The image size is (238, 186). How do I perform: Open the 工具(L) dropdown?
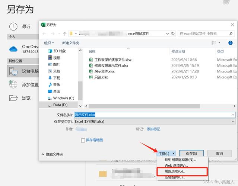pos(166,154)
